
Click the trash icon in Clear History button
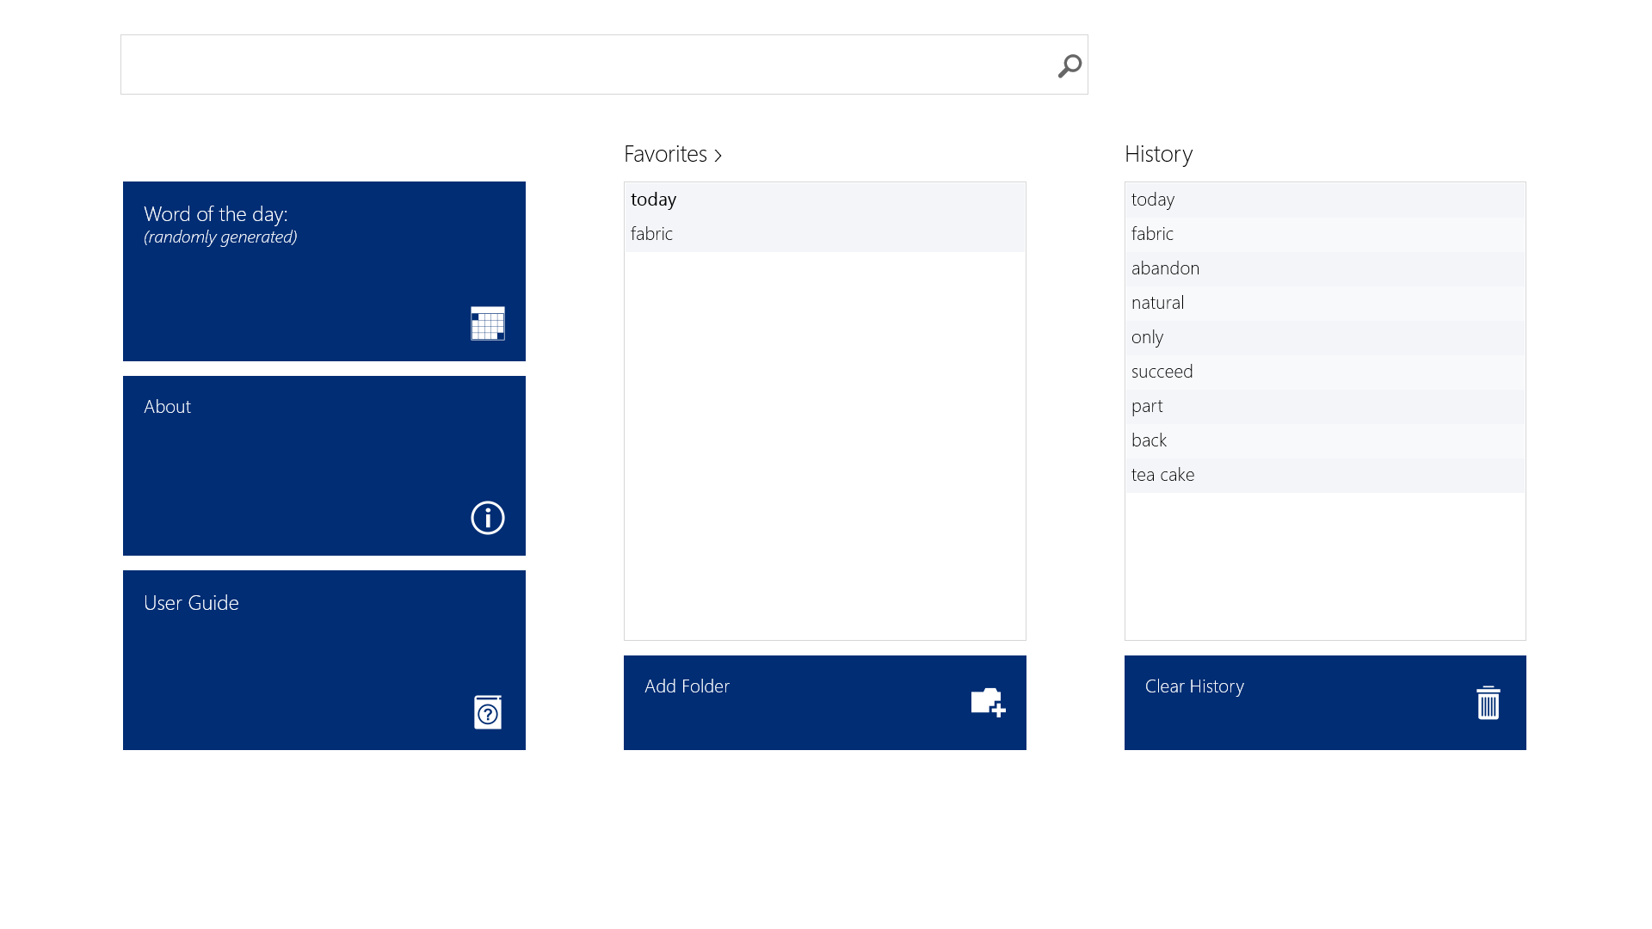click(1488, 703)
